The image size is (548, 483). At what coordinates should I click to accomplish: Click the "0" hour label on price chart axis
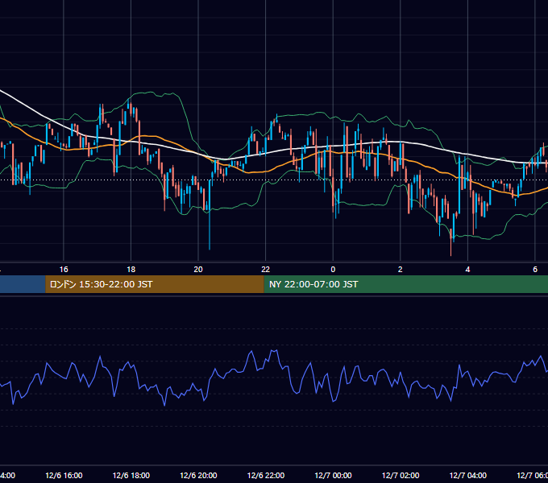click(x=333, y=269)
